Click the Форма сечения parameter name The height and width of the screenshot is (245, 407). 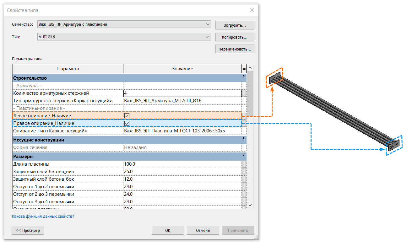30,147
